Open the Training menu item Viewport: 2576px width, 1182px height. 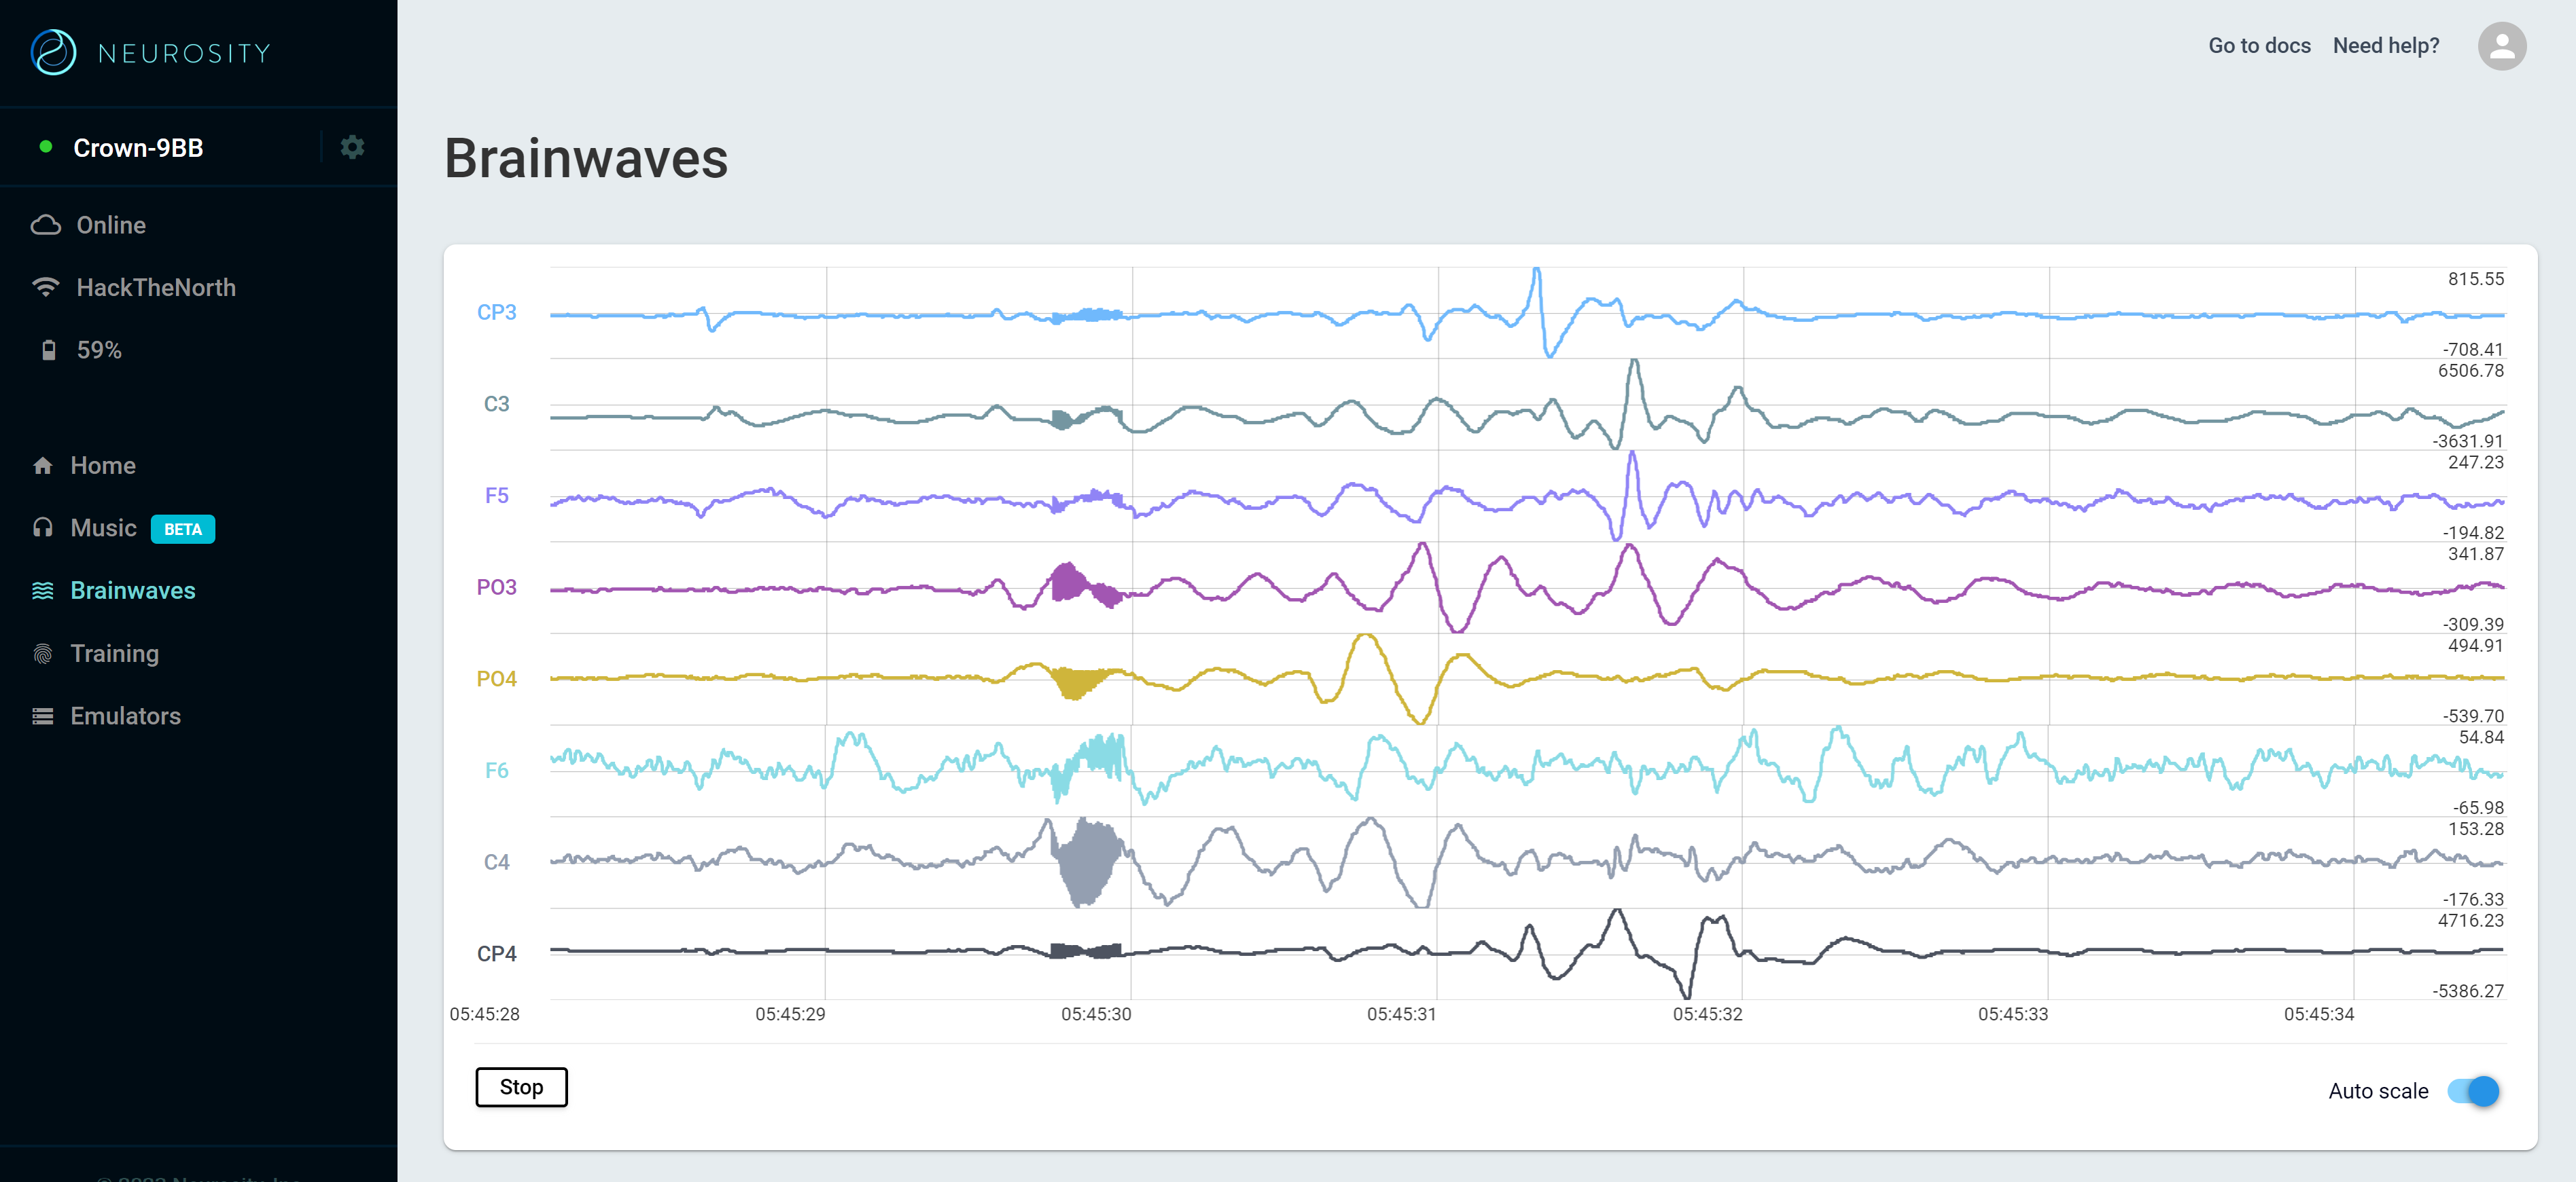(114, 653)
